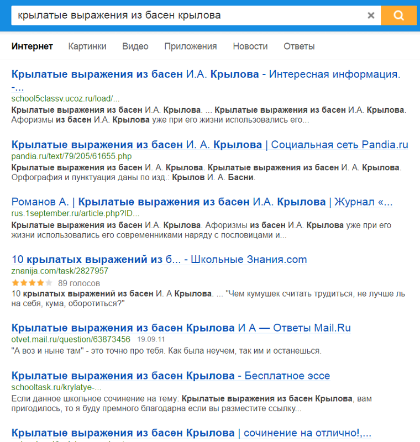
Task: Click the four-star rating for znanija result
Action: pyautogui.click(x=31, y=283)
